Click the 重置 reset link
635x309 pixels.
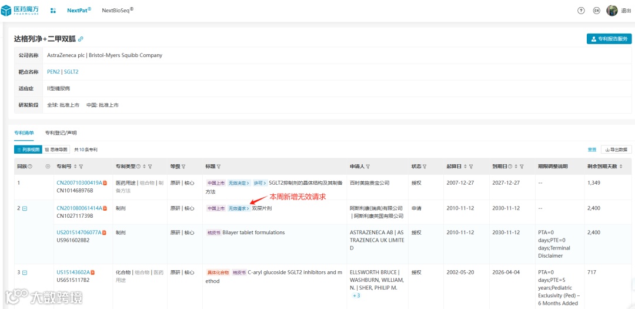tap(592, 149)
